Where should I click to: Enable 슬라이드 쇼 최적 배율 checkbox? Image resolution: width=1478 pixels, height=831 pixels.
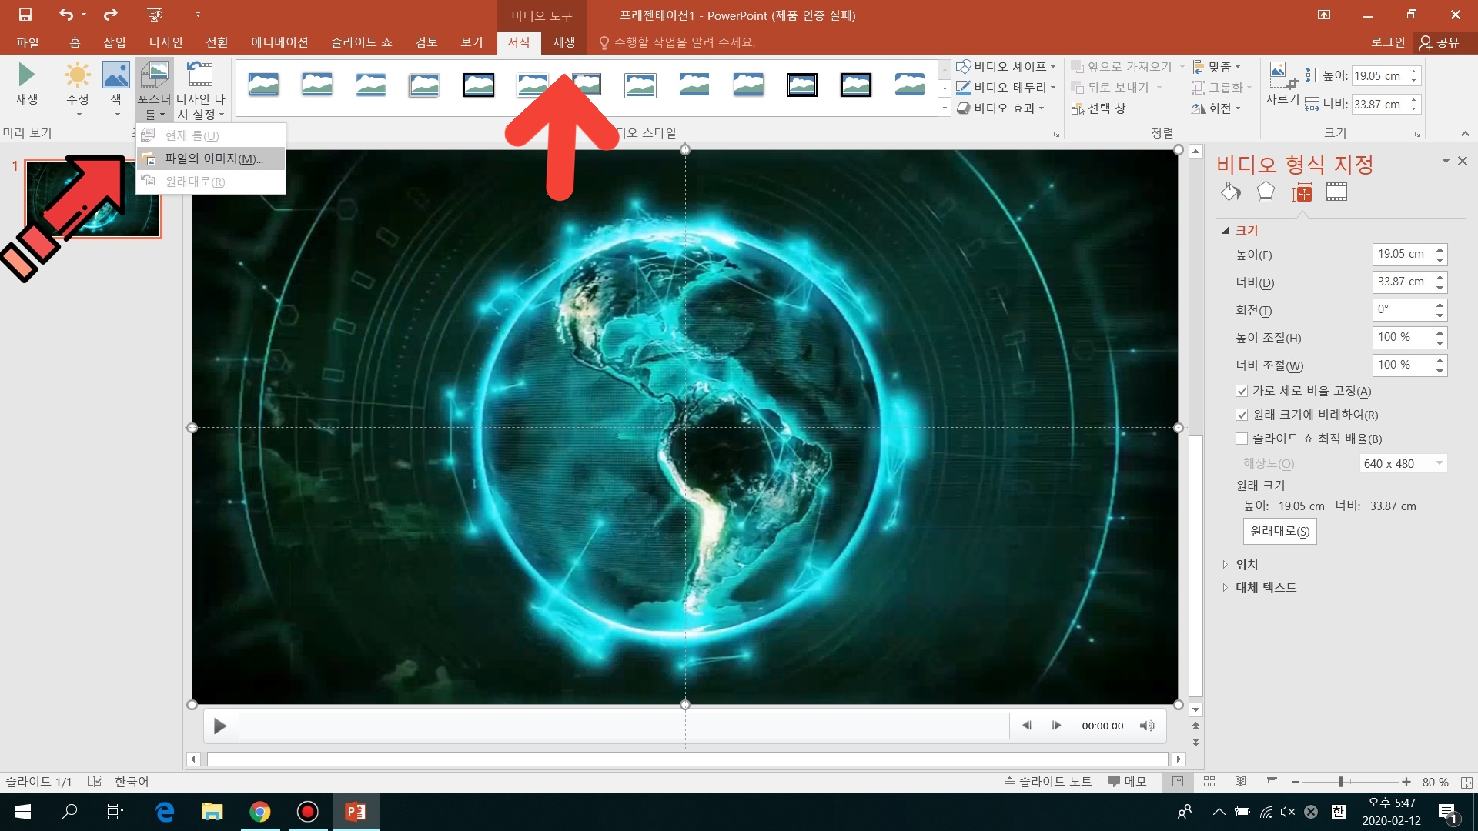tap(1242, 439)
